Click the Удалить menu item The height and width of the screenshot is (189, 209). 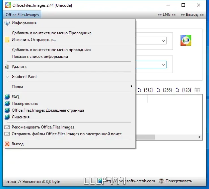69,67
